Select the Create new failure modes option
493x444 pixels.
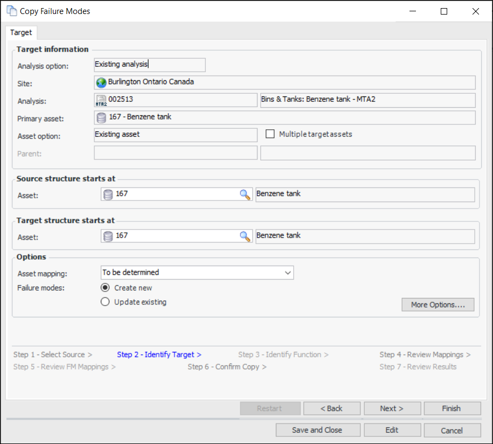coord(106,288)
